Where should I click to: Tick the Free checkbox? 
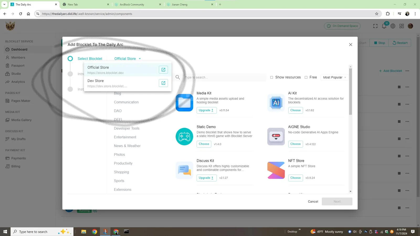(306, 77)
